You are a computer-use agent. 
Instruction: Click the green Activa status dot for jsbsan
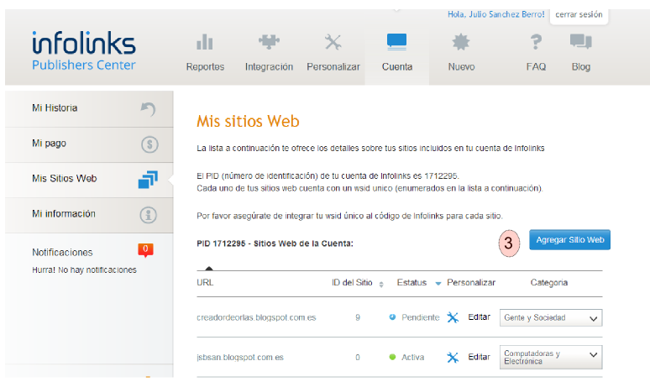coord(392,357)
